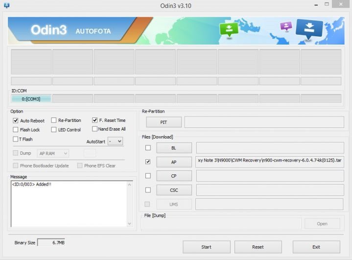The image size is (352, 260).
Task: Click the File [Dump] path field
Action: [x=221, y=224]
